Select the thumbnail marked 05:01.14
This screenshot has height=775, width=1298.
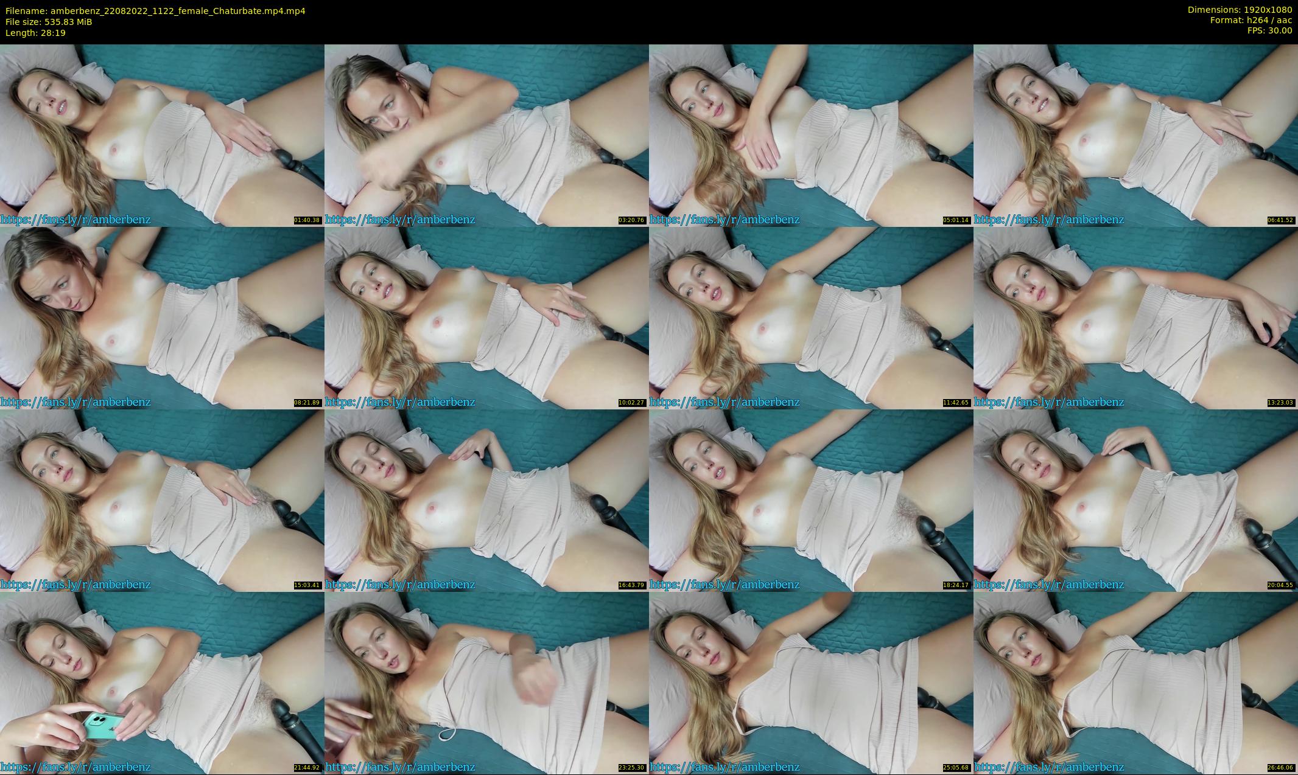(811, 135)
